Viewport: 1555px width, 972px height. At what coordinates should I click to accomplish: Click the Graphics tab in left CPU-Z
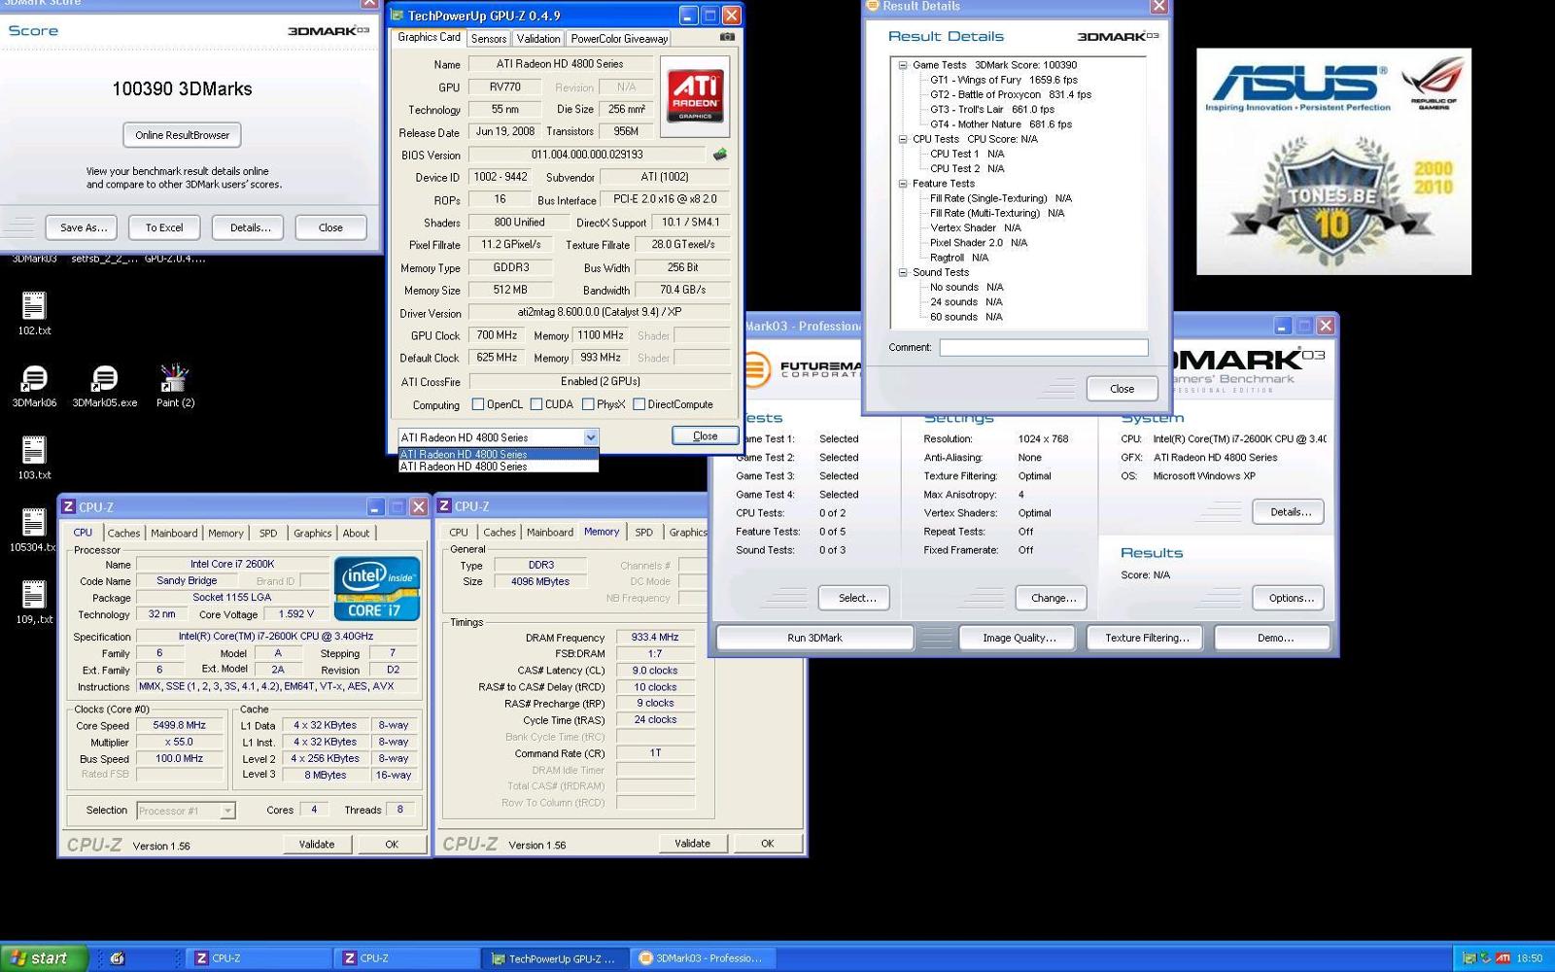pyautogui.click(x=312, y=534)
